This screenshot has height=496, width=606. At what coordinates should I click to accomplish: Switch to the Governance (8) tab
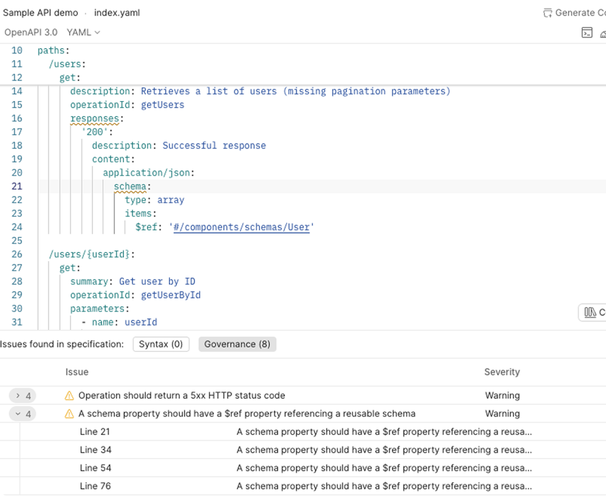pyautogui.click(x=237, y=344)
